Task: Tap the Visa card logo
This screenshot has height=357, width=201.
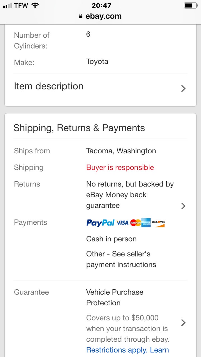Action: pyautogui.click(x=122, y=223)
